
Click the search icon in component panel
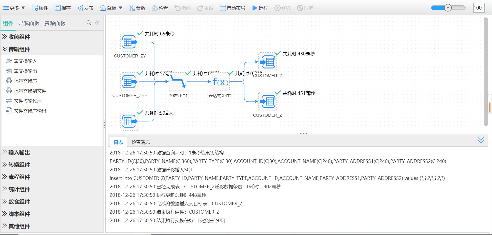(x=89, y=23)
